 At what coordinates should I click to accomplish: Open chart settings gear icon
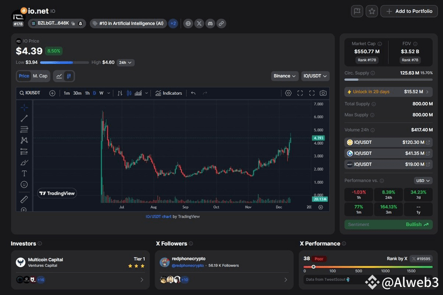[288, 93]
